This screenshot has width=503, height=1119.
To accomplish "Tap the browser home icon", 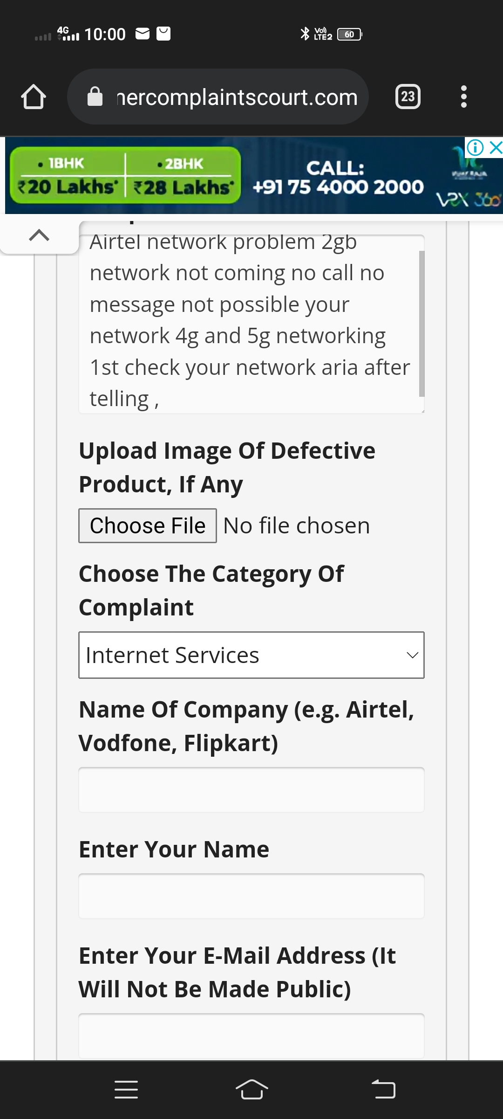I will [34, 97].
